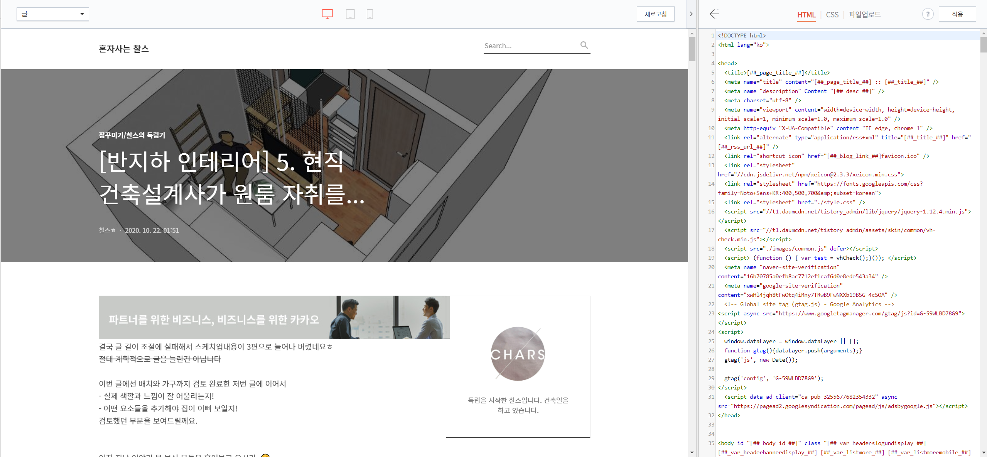The width and height of the screenshot is (987, 457).
Task: Open the 글 page type dropdown
Action: point(53,14)
